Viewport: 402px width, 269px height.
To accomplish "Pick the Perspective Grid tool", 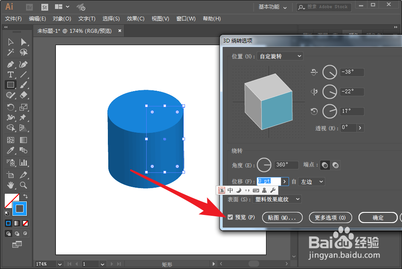I will pos(23,128).
